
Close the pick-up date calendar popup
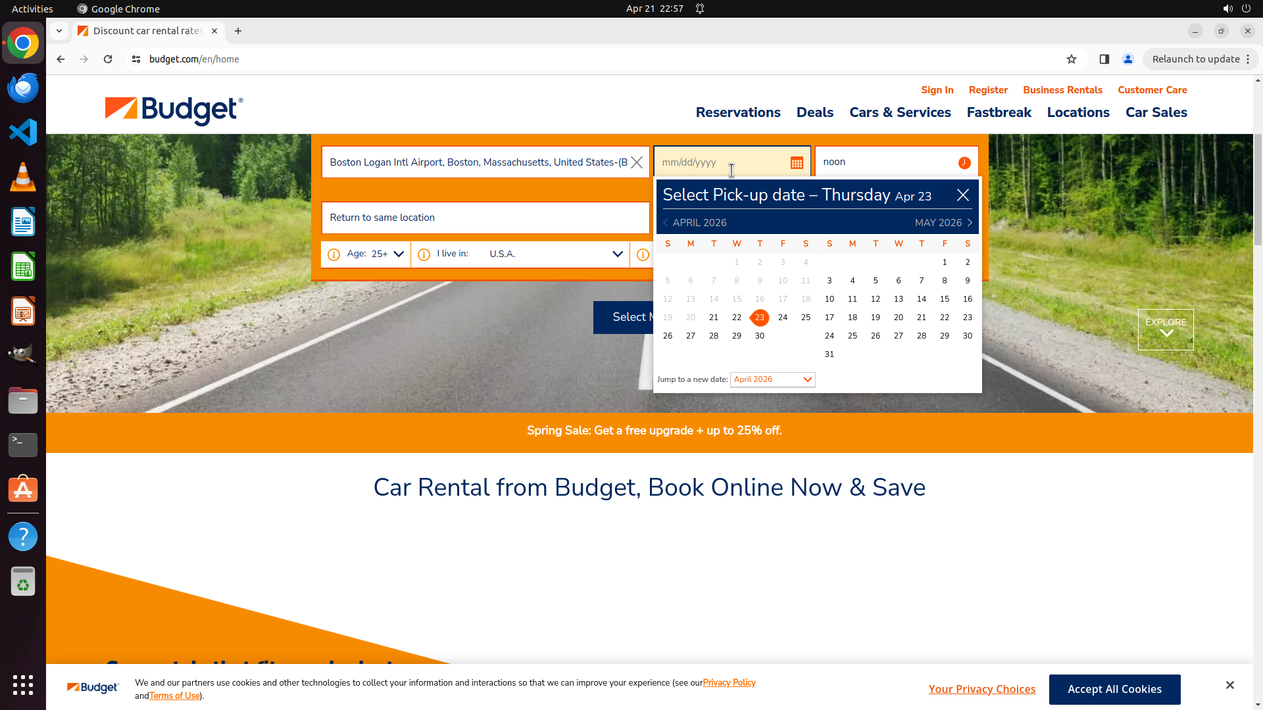coord(962,195)
